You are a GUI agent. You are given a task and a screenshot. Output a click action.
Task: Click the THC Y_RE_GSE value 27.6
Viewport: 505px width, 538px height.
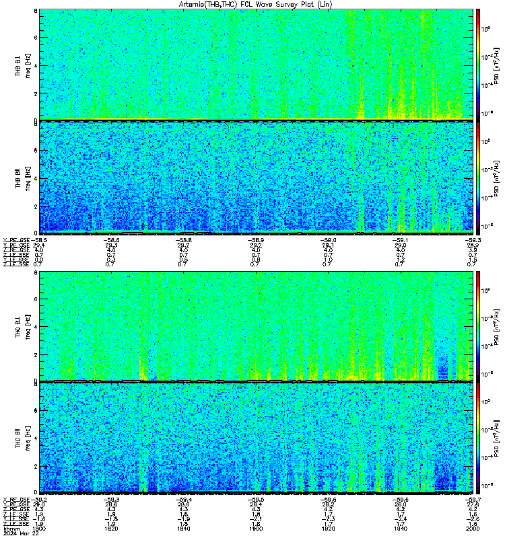pyautogui.click(x=473, y=505)
